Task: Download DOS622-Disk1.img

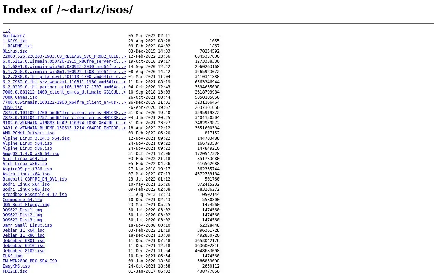Action: coord(23,210)
